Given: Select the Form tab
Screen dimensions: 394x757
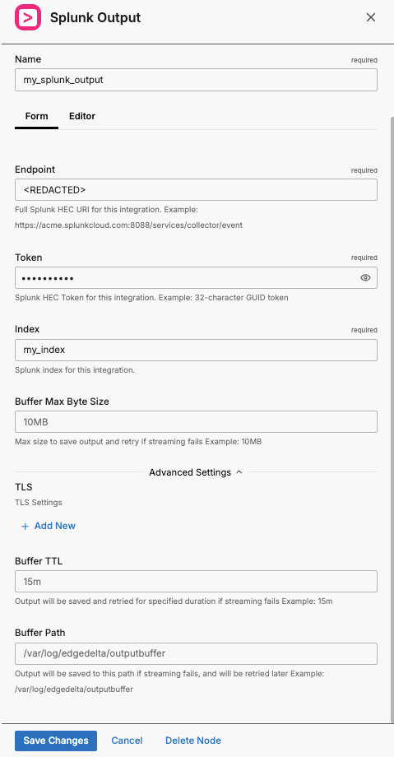Looking at the screenshot, I should coord(37,116).
